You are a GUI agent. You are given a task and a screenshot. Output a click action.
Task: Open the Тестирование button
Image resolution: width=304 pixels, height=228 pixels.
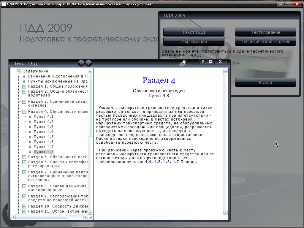pos(265,32)
